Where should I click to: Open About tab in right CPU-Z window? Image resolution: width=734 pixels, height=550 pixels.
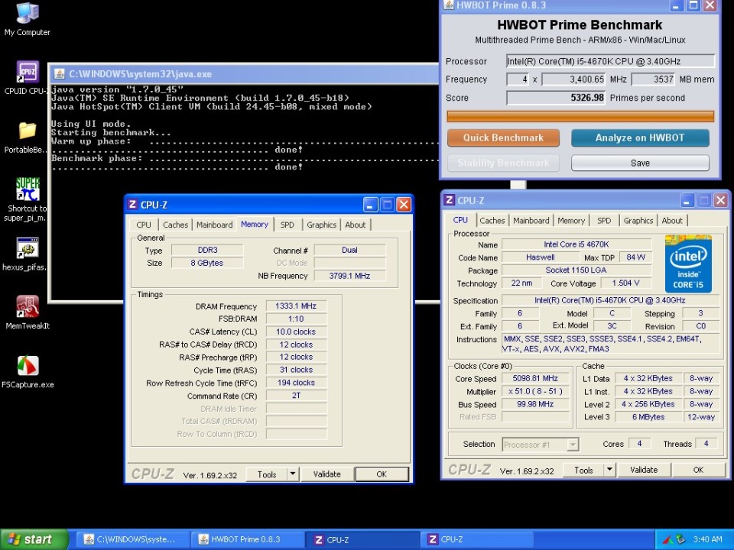pos(672,220)
